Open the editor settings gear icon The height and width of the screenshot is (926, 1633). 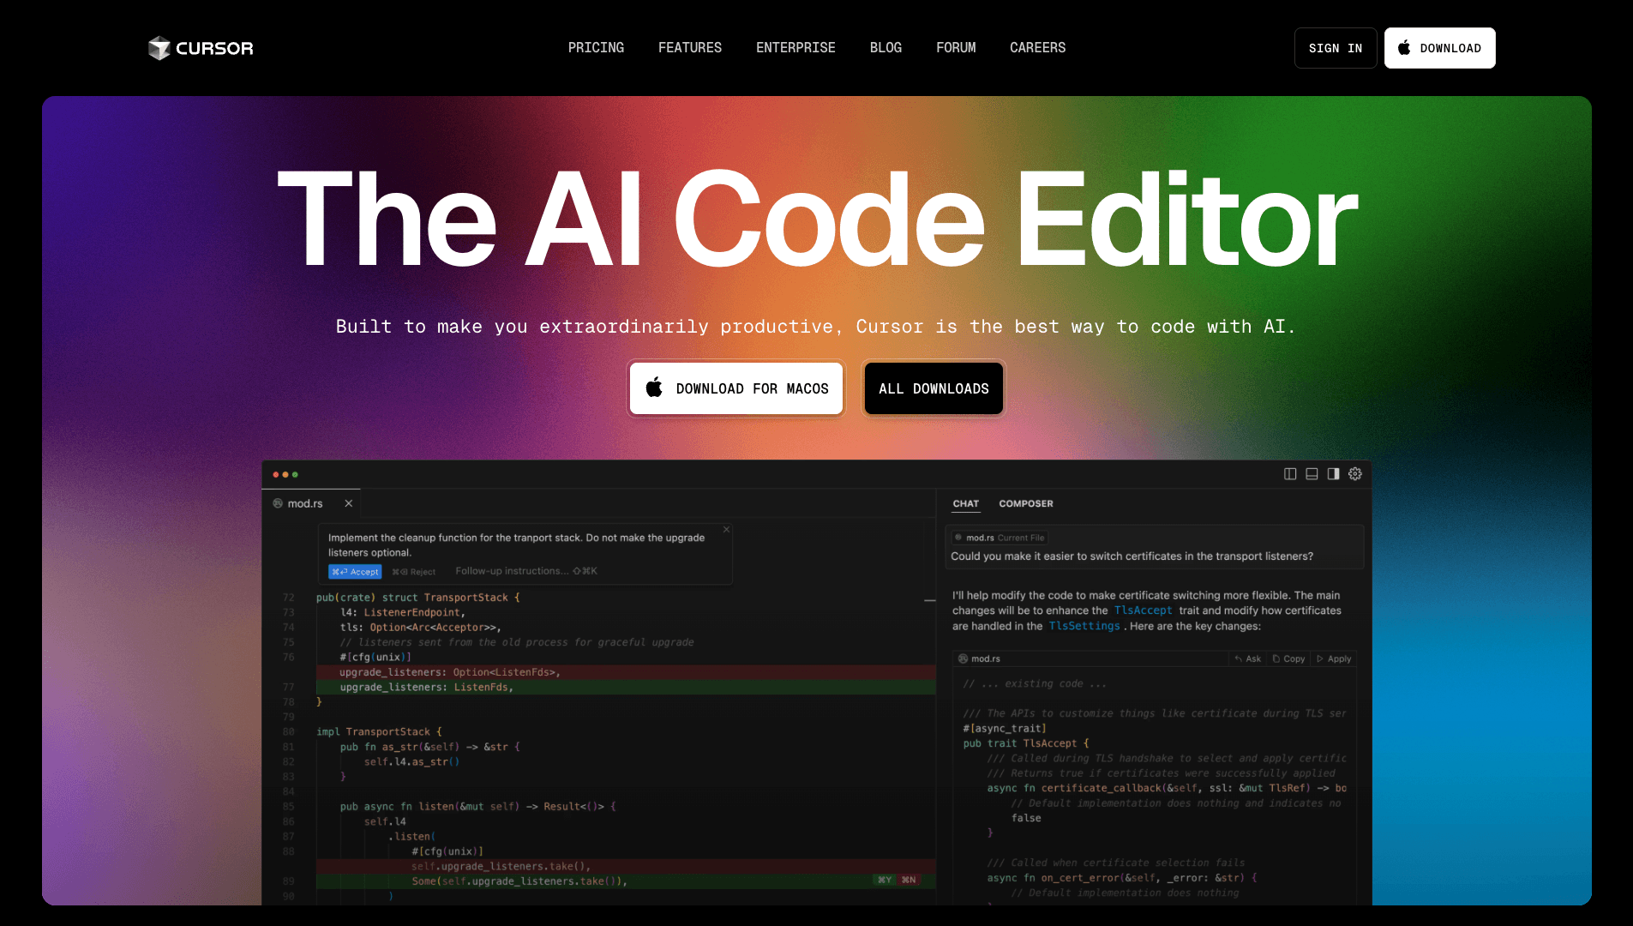point(1355,474)
